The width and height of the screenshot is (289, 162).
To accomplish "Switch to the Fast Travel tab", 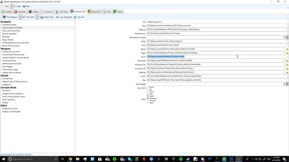I will 62,12.
